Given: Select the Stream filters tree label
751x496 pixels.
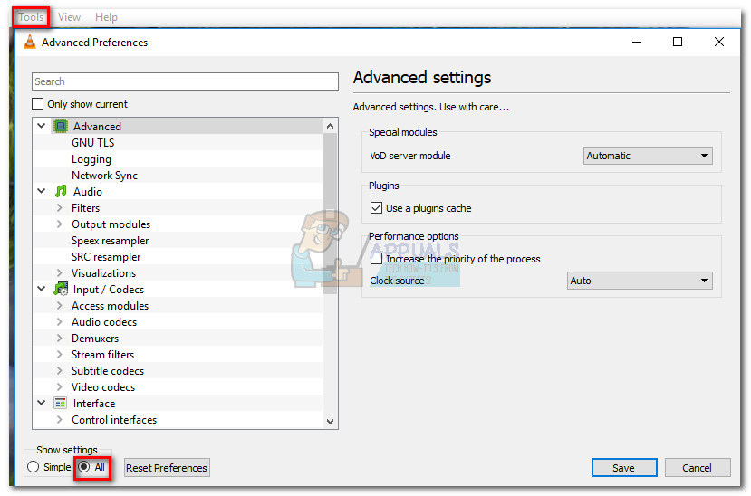Looking at the screenshot, I should click(103, 355).
